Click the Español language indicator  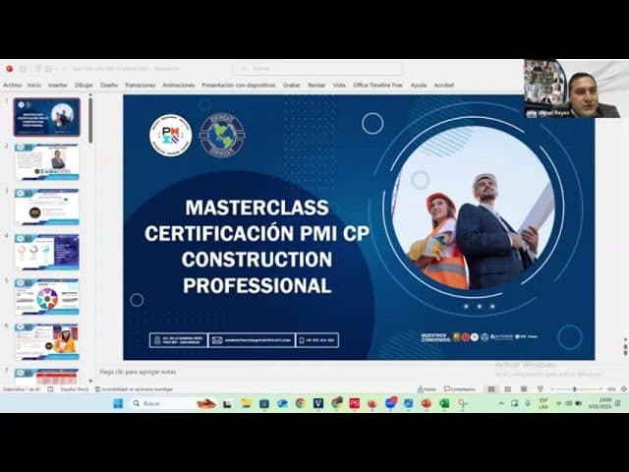pyautogui.click(x=75, y=389)
